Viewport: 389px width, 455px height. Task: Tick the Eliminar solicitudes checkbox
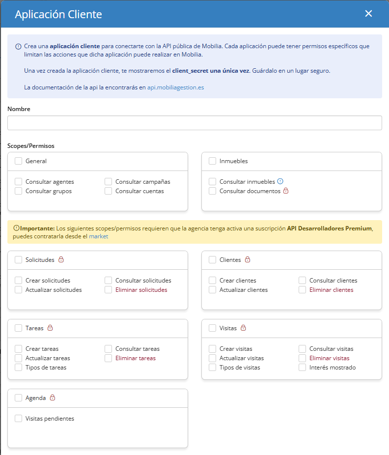point(109,290)
